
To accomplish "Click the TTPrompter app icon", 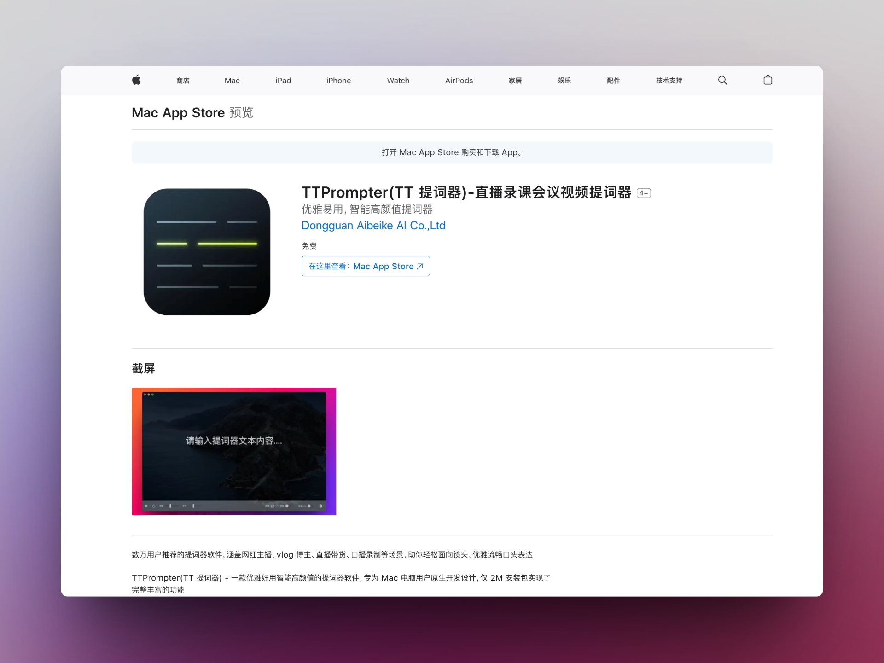I will 207,252.
